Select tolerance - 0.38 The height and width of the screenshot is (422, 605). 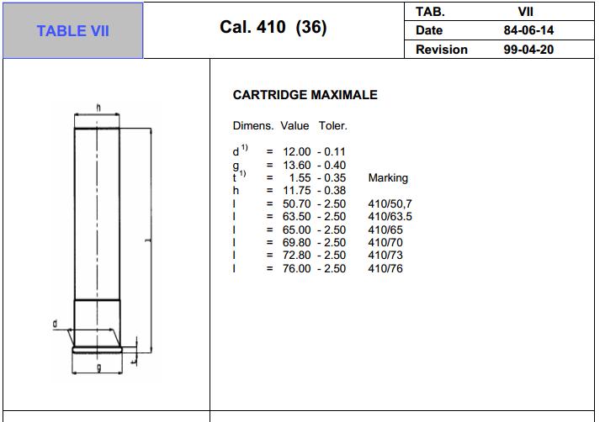[332, 190]
